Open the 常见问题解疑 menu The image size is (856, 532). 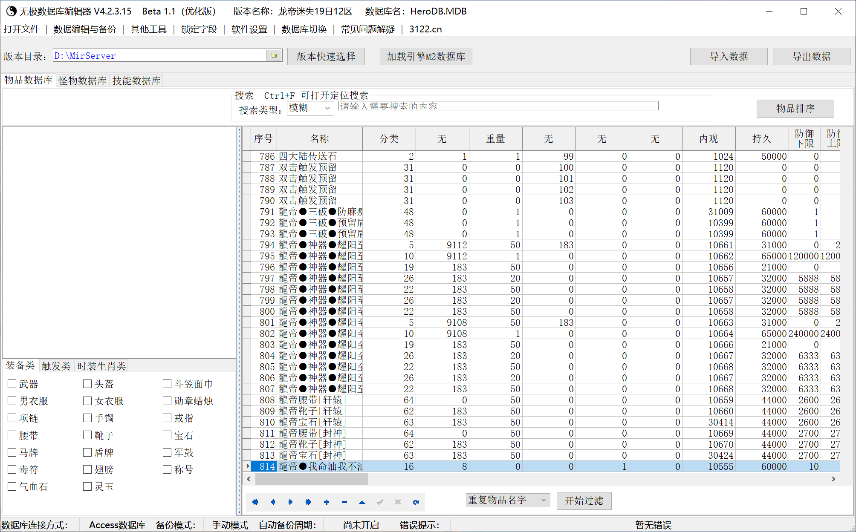(x=368, y=29)
